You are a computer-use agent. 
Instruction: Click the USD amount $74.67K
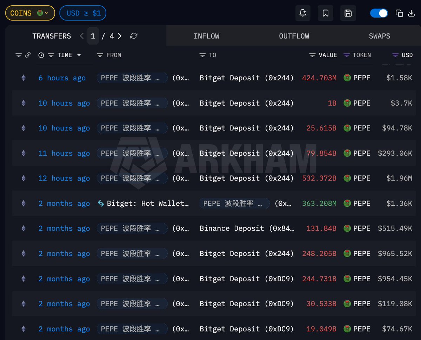[397, 329]
